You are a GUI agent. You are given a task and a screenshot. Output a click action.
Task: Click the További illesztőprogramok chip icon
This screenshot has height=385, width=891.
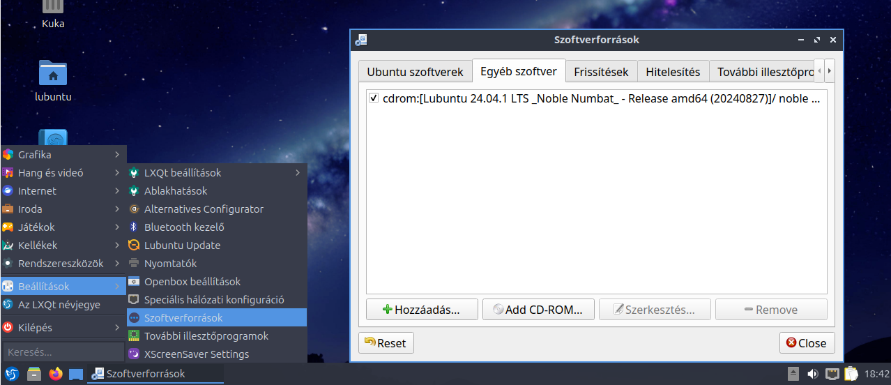(x=135, y=336)
